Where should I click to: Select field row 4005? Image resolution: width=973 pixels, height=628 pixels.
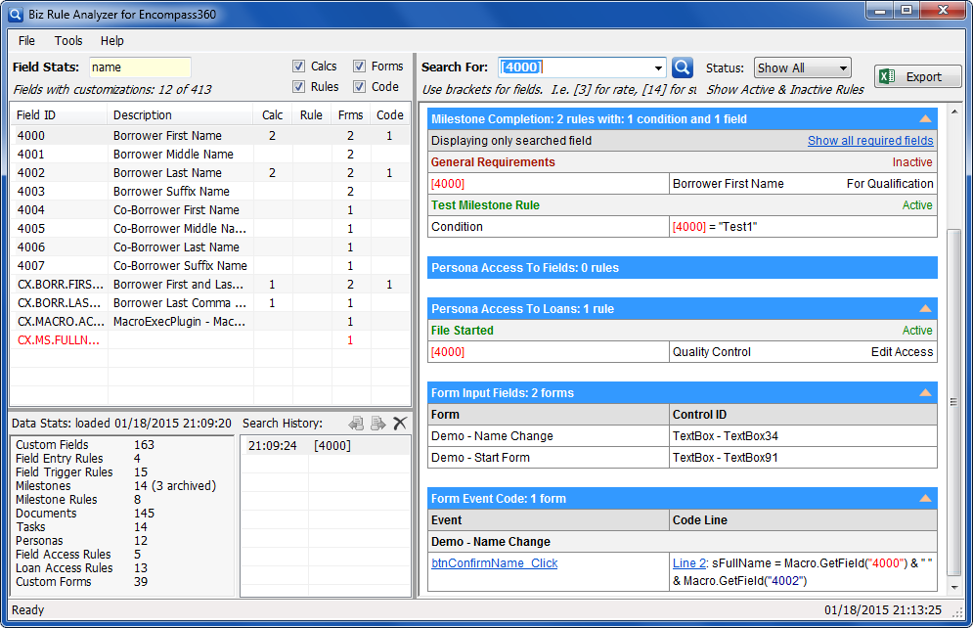pos(210,228)
